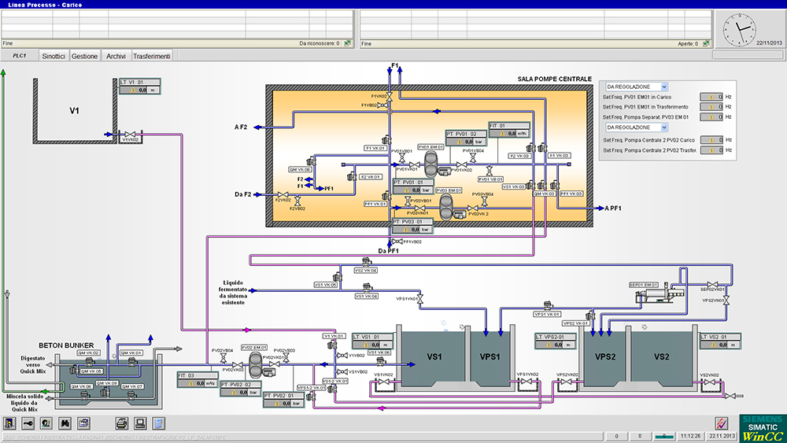The image size is (787, 443).
Task: Click the 'BETON BUNKER' label
Action: tap(66, 345)
